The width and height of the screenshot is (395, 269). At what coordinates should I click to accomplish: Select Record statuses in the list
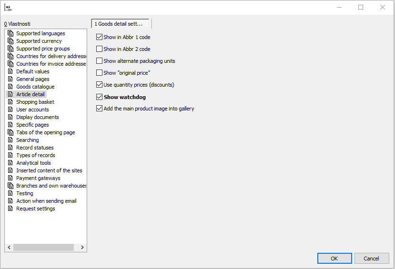pyautogui.click(x=35, y=148)
